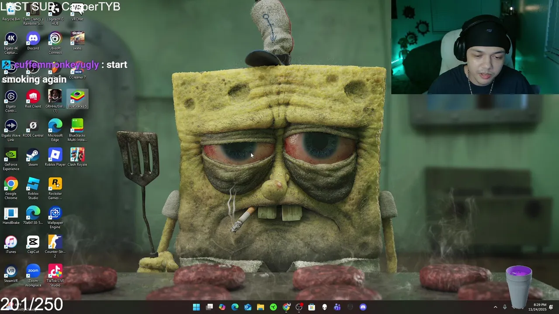The image size is (559, 314).
Task: Open Elgato Wave Link shortcut
Action: [11, 131]
